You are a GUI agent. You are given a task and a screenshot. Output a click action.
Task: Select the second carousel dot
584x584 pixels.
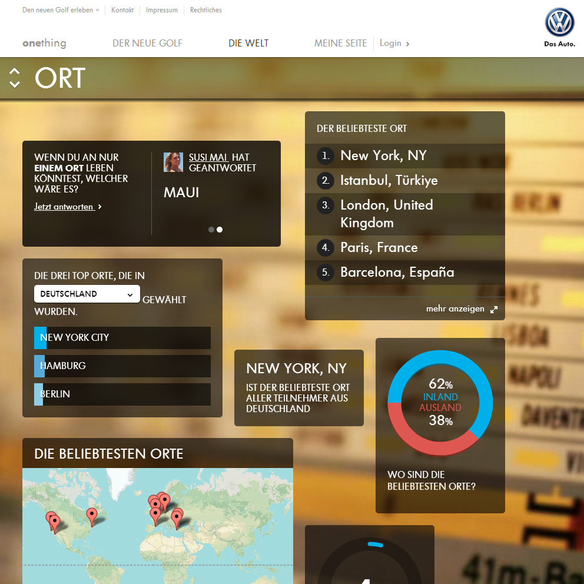[x=220, y=230]
